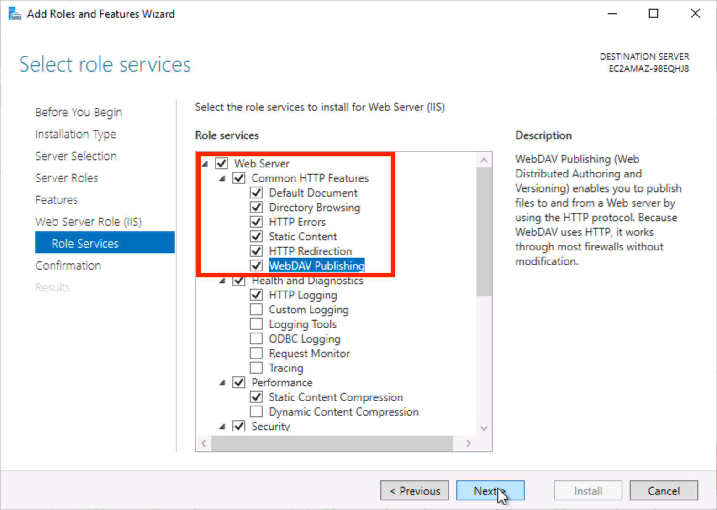Uncheck the Directory Browsing checkbox

point(256,207)
